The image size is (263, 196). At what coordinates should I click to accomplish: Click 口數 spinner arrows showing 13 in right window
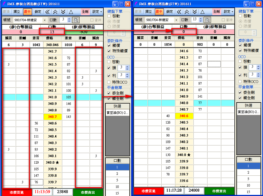[x=201, y=20]
